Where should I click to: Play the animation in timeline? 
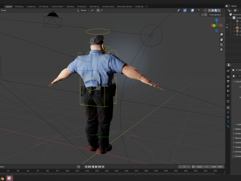point(96,166)
